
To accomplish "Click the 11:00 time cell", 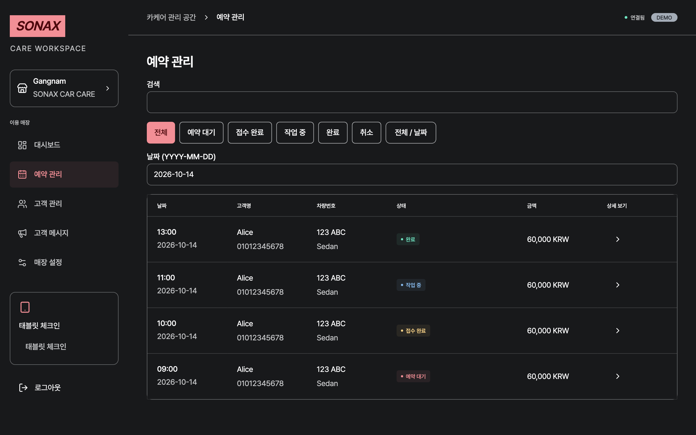I will (166, 278).
